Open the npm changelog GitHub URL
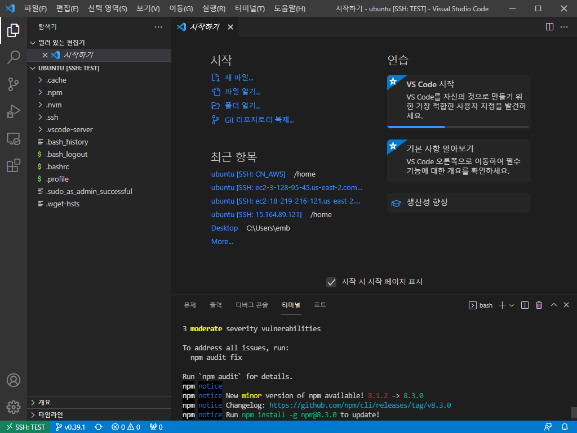 coord(360,405)
